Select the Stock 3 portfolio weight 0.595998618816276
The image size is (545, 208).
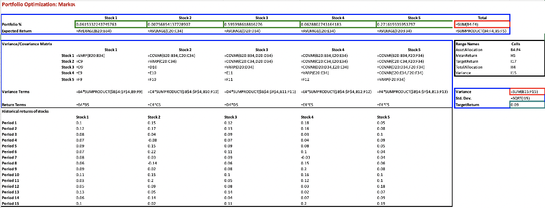tap(261, 24)
